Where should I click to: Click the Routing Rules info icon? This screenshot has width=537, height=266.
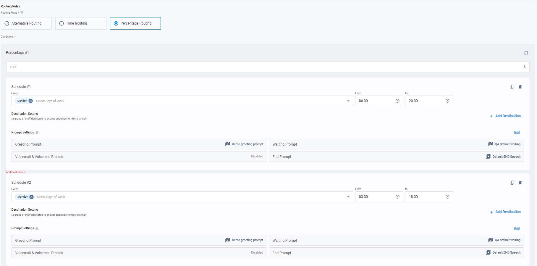point(22,12)
